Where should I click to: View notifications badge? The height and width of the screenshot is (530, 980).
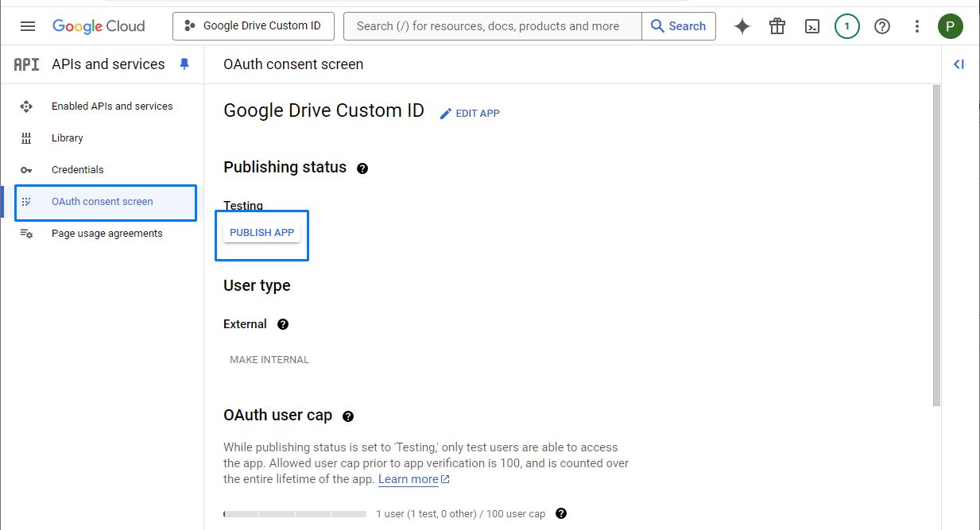pos(846,26)
